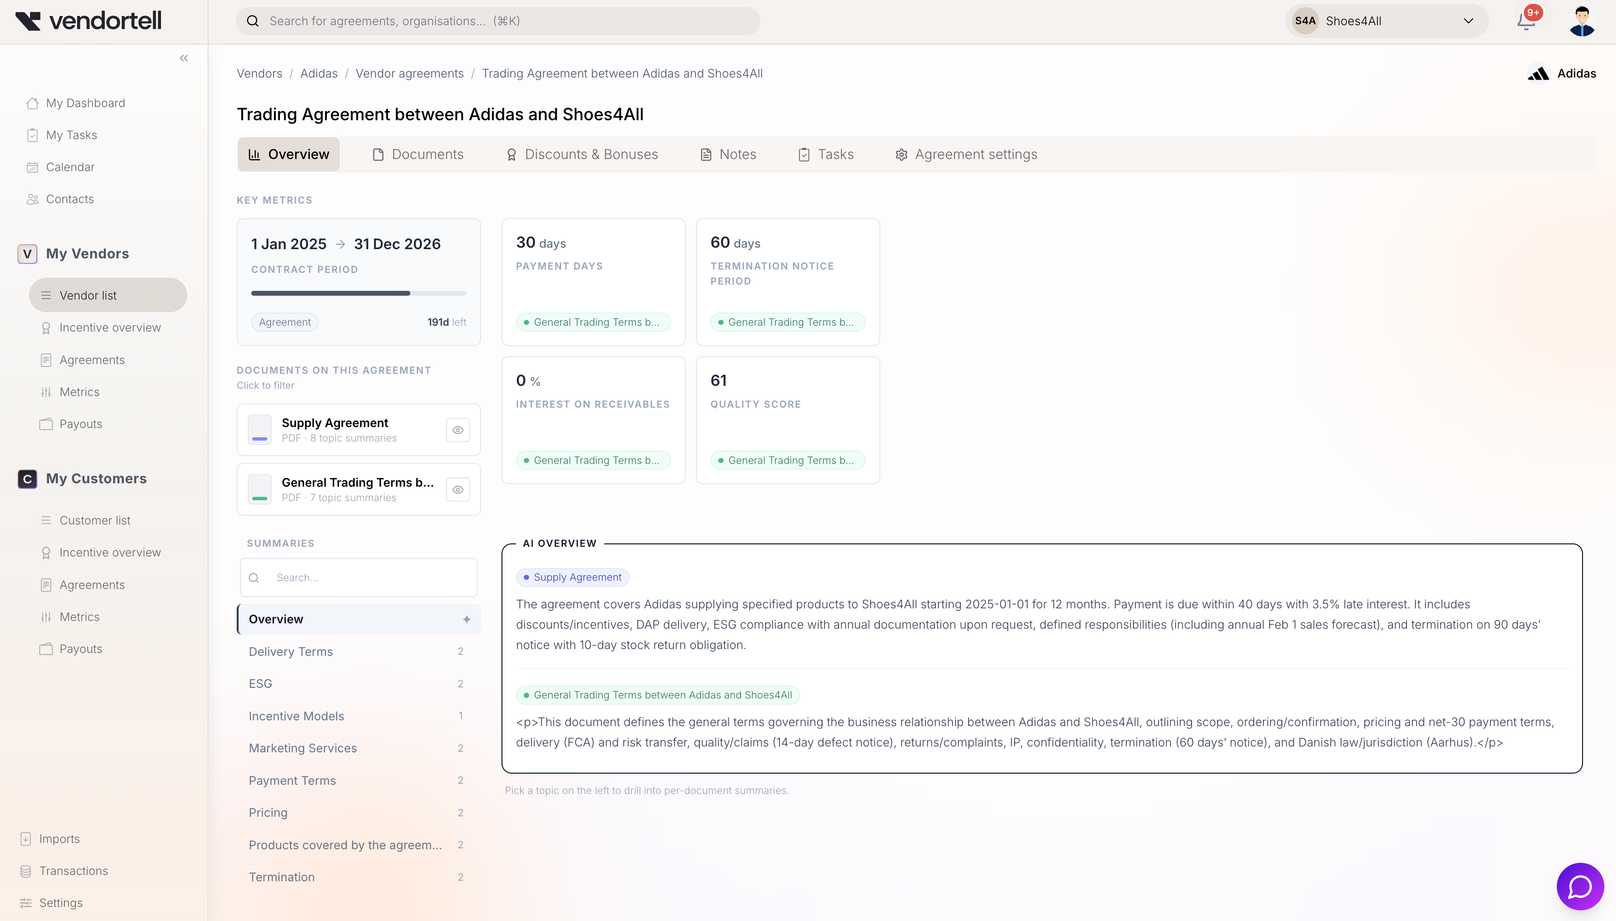
Task: Collapse the sidebar with the double-chevron
Action: tap(184, 58)
